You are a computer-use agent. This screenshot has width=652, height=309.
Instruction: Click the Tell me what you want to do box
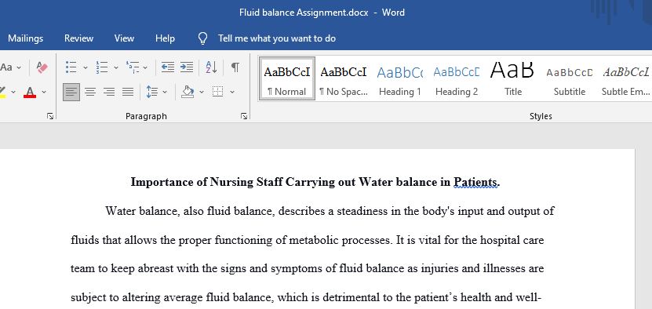coord(277,38)
